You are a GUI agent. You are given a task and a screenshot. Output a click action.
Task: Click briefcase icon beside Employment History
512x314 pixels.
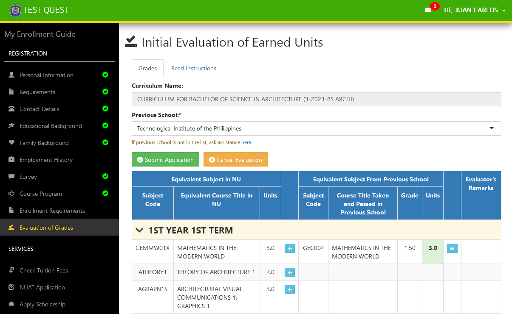[11, 160]
